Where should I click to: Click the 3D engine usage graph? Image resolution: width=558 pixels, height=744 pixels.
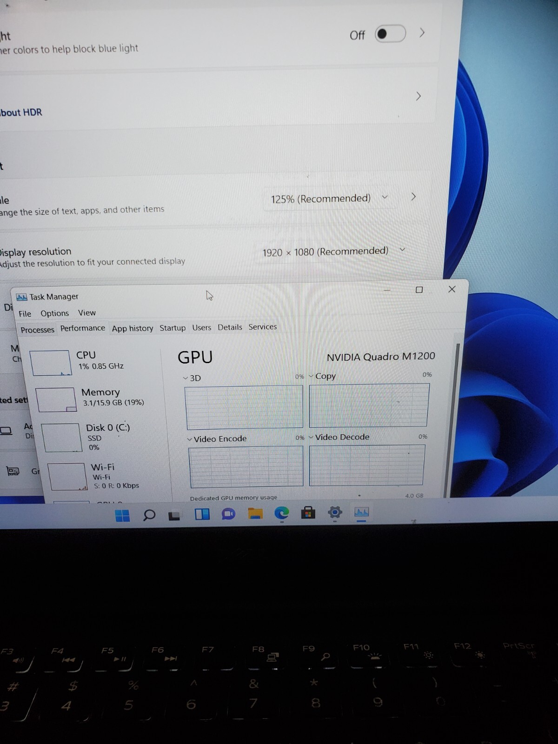click(x=244, y=407)
